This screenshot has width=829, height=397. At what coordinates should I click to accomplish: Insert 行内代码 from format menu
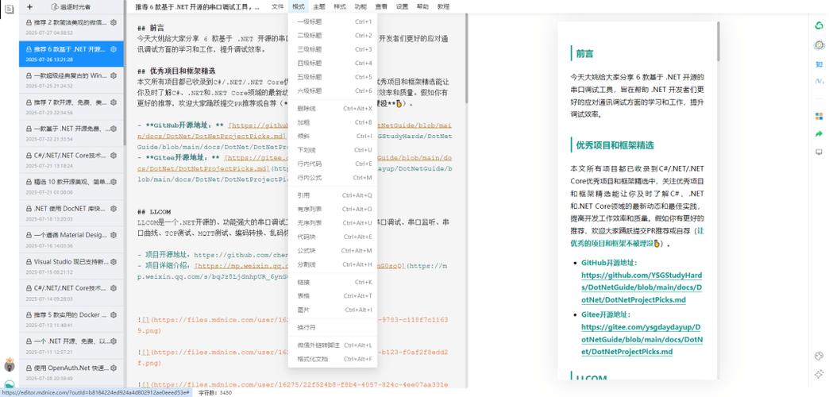333,164
